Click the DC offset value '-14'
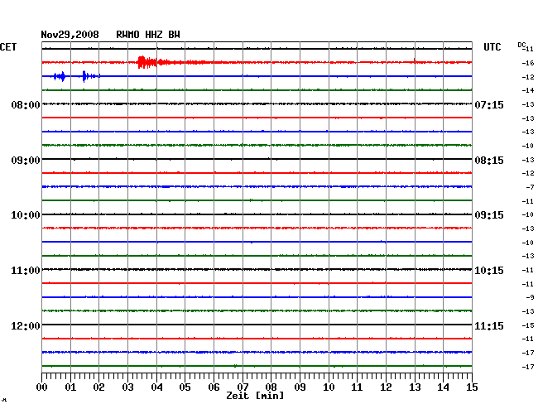The image size is (538, 409). click(x=528, y=90)
